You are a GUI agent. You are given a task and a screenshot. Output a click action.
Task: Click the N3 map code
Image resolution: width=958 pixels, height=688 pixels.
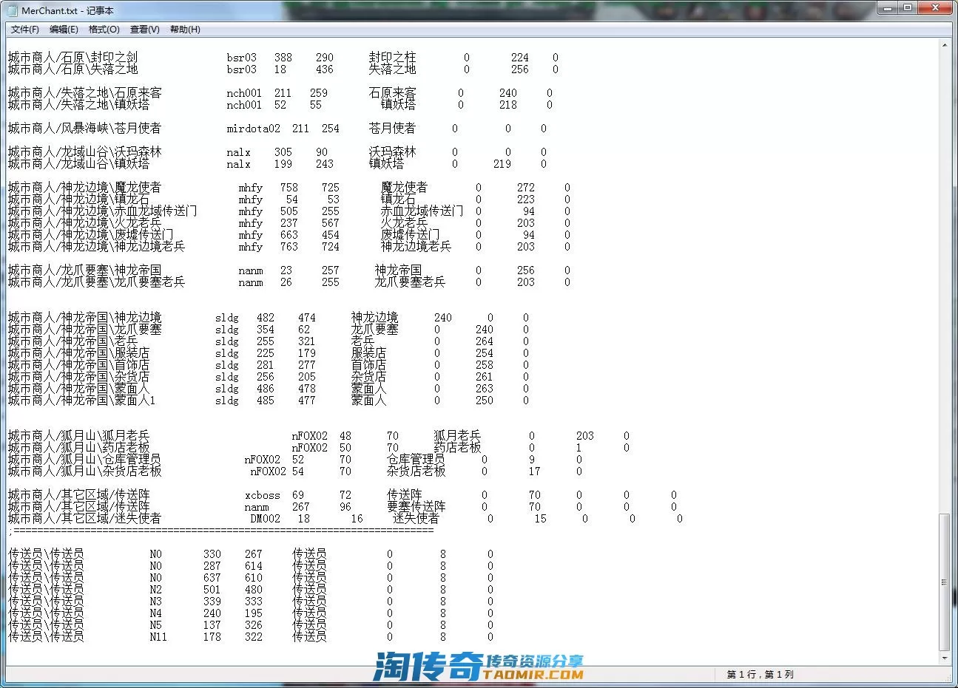coord(155,602)
